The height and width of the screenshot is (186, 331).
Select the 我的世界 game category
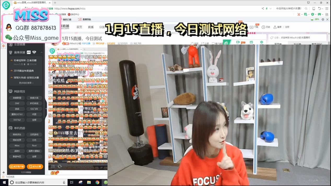pyautogui.click(x=17, y=140)
